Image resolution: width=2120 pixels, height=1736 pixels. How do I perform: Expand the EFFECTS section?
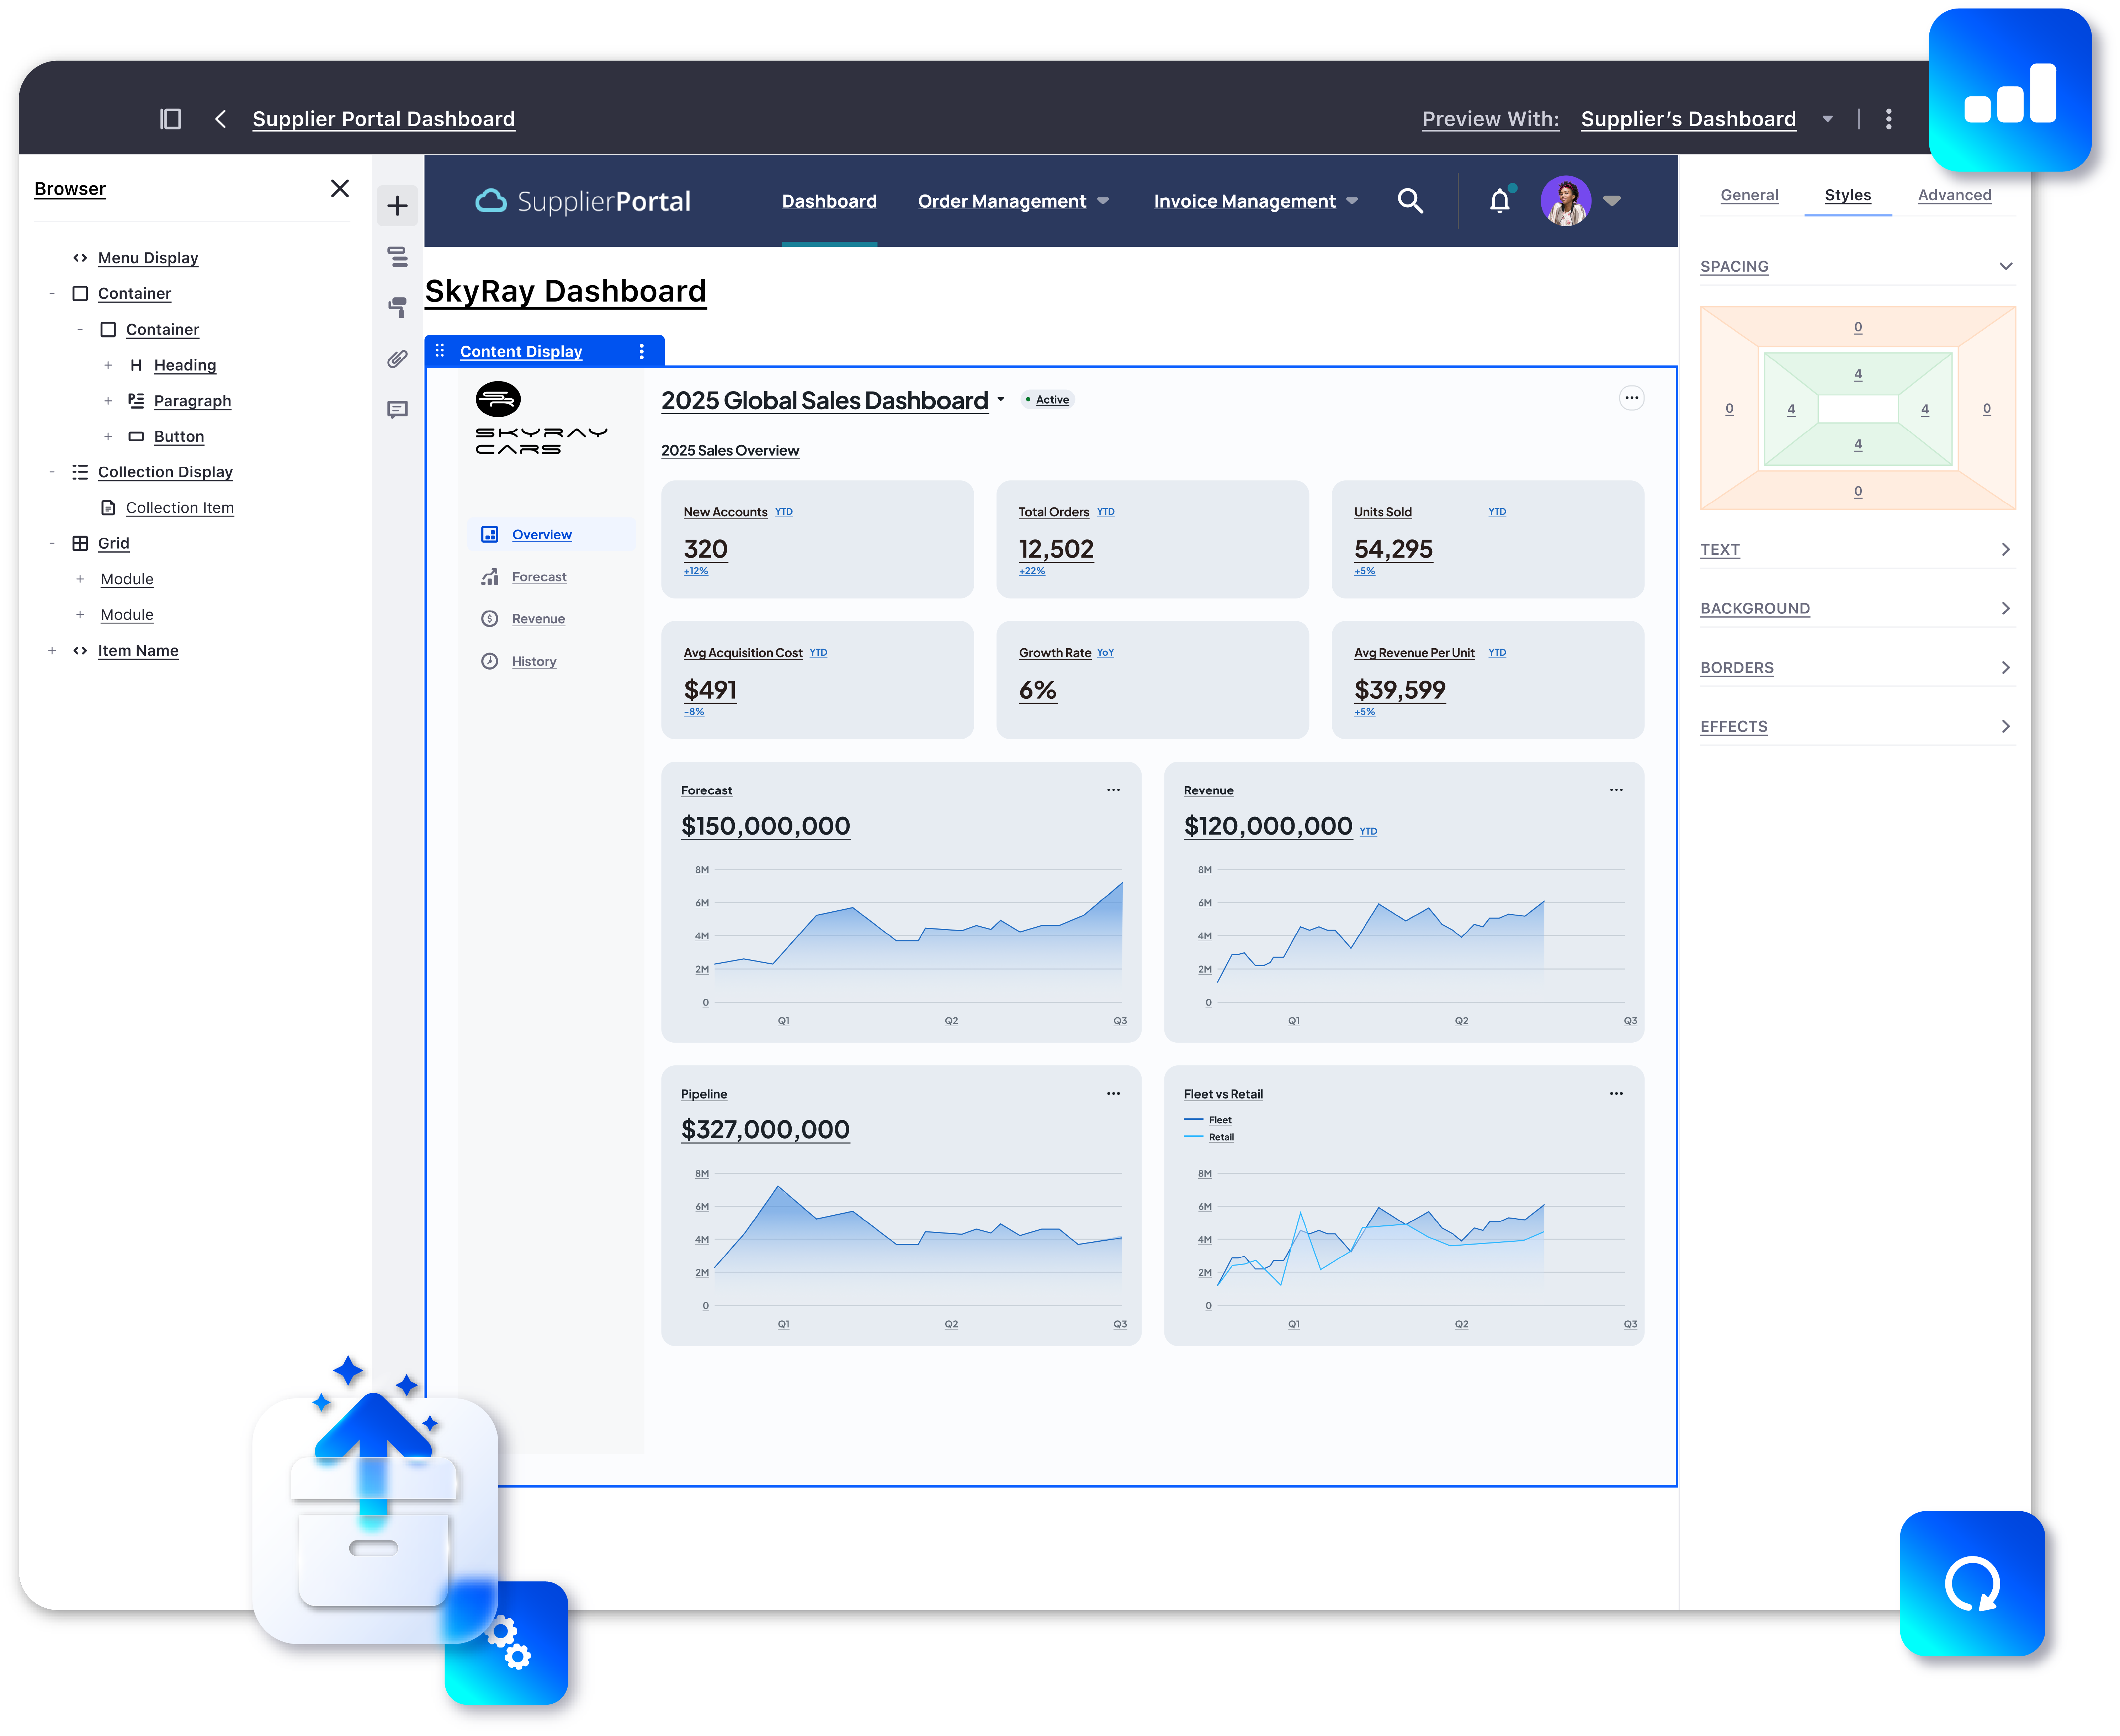coord(2005,726)
